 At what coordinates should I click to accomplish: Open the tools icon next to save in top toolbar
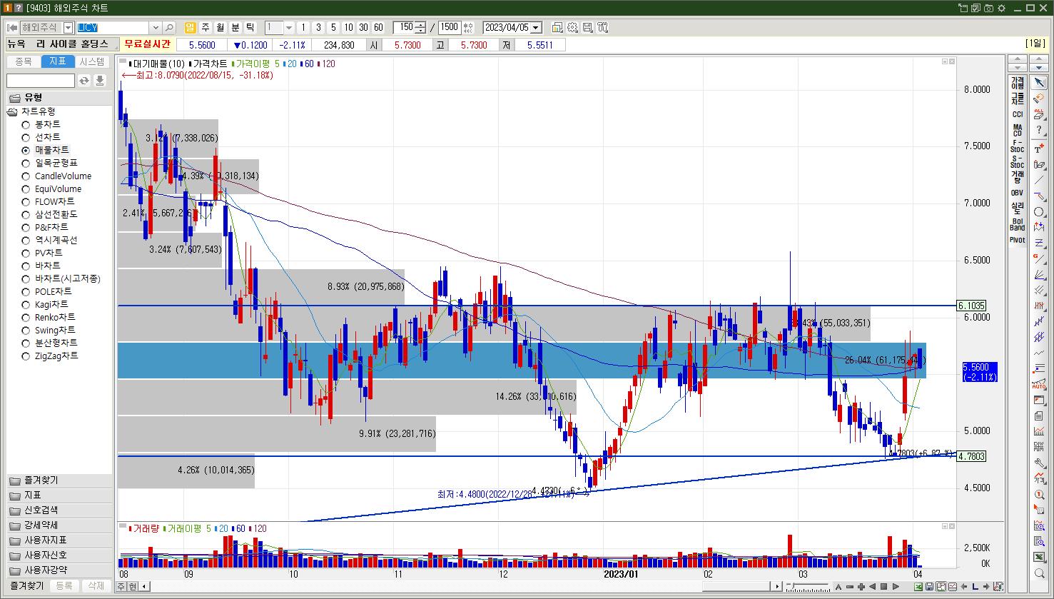[603, 27]
